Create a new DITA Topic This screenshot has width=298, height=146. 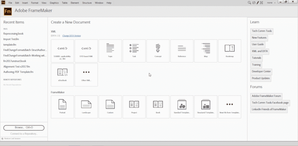coord(110,51)
